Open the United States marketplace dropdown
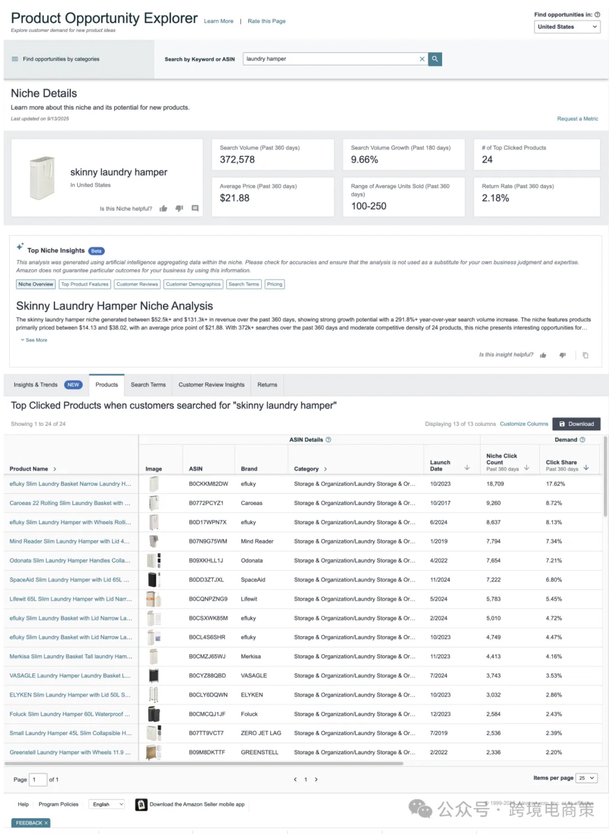The width and height of the screenshot is (609, 834). [x=567, y=27]
